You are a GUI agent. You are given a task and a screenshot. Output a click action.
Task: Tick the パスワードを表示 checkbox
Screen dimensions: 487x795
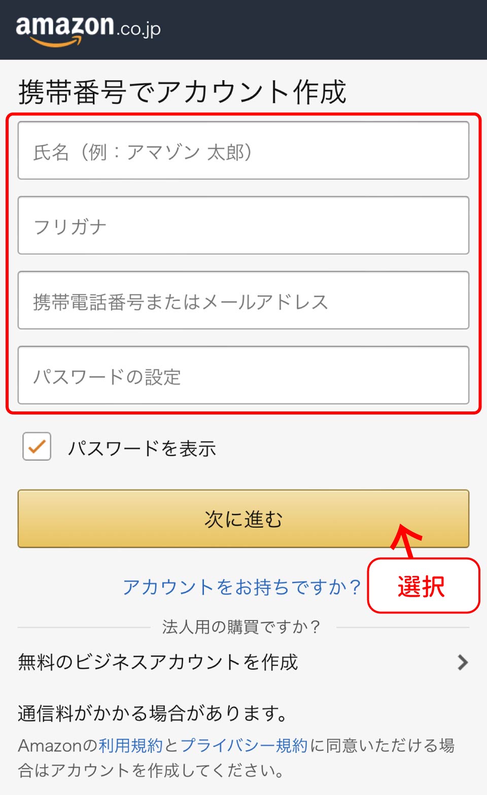click(x=37, y=446)
